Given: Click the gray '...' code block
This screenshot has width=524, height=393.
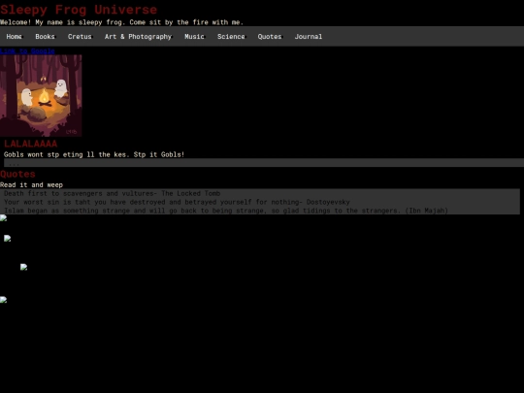Looking at the screenshot, I should (264, 163).
